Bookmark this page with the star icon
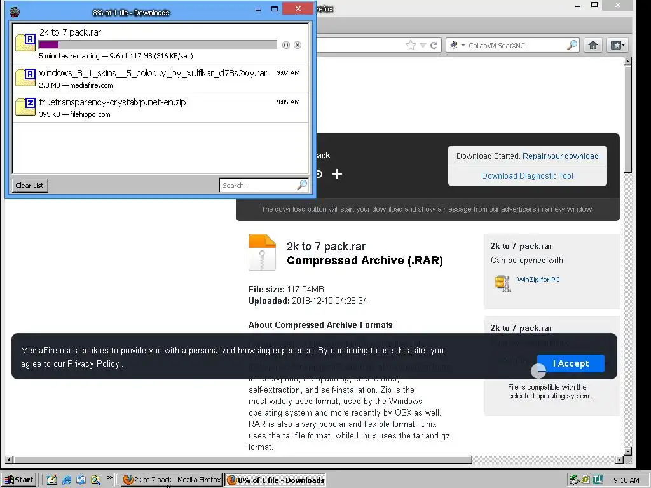Screen dimensions: 651x488 click(411, 45)
